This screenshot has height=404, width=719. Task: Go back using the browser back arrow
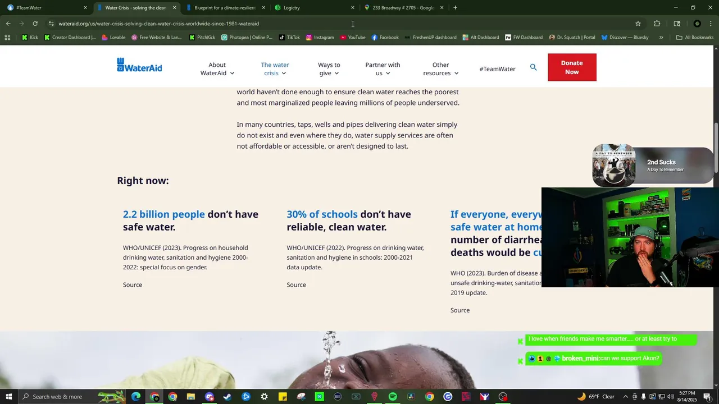pyautogui.click(x=8, y=24)
